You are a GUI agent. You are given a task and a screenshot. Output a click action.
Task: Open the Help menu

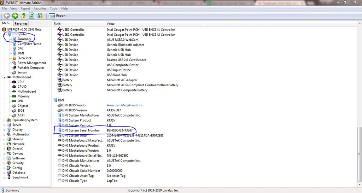click(x=64, y=8)
